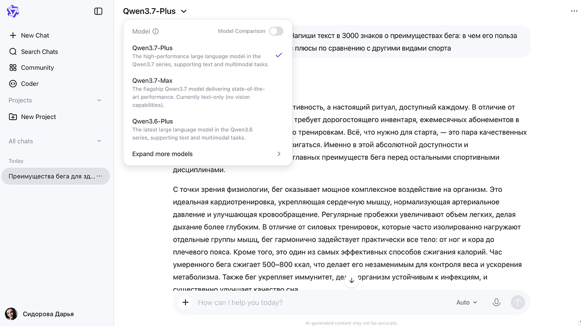Click the send arrow button
This screenshot has width=581, height=326.
(518, 302)
